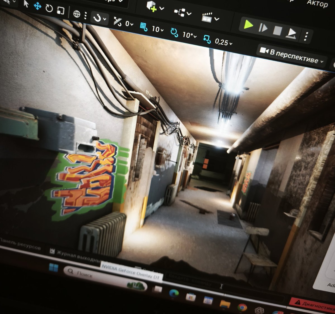Click the Add content cube-plus icon
The width and height of the screenshot is (335, 314).
pyautogui.click(x=152, y=6)
